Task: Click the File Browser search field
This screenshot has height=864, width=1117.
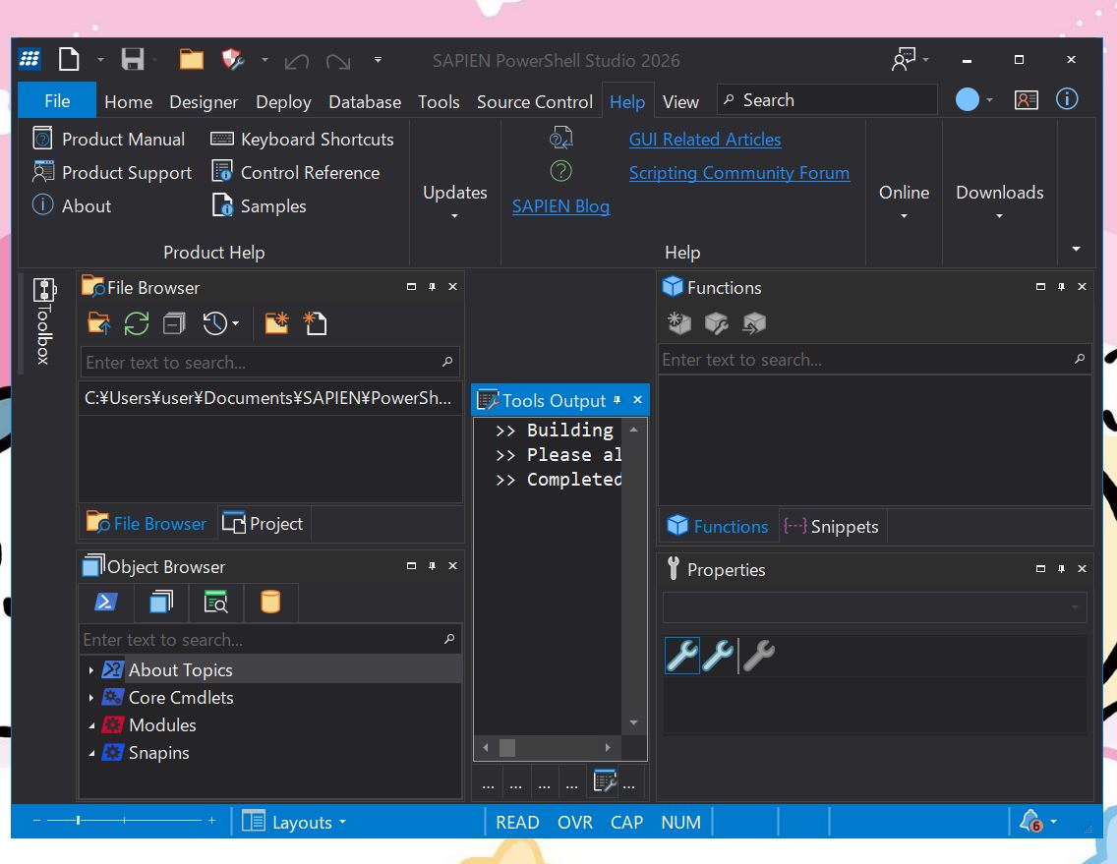Action: pos(269,362)
